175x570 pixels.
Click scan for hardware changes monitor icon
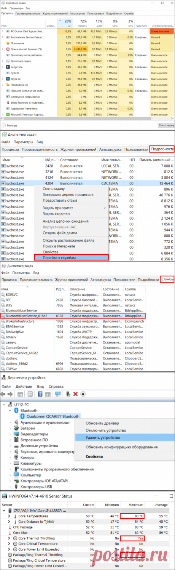(x=58, y=394)
